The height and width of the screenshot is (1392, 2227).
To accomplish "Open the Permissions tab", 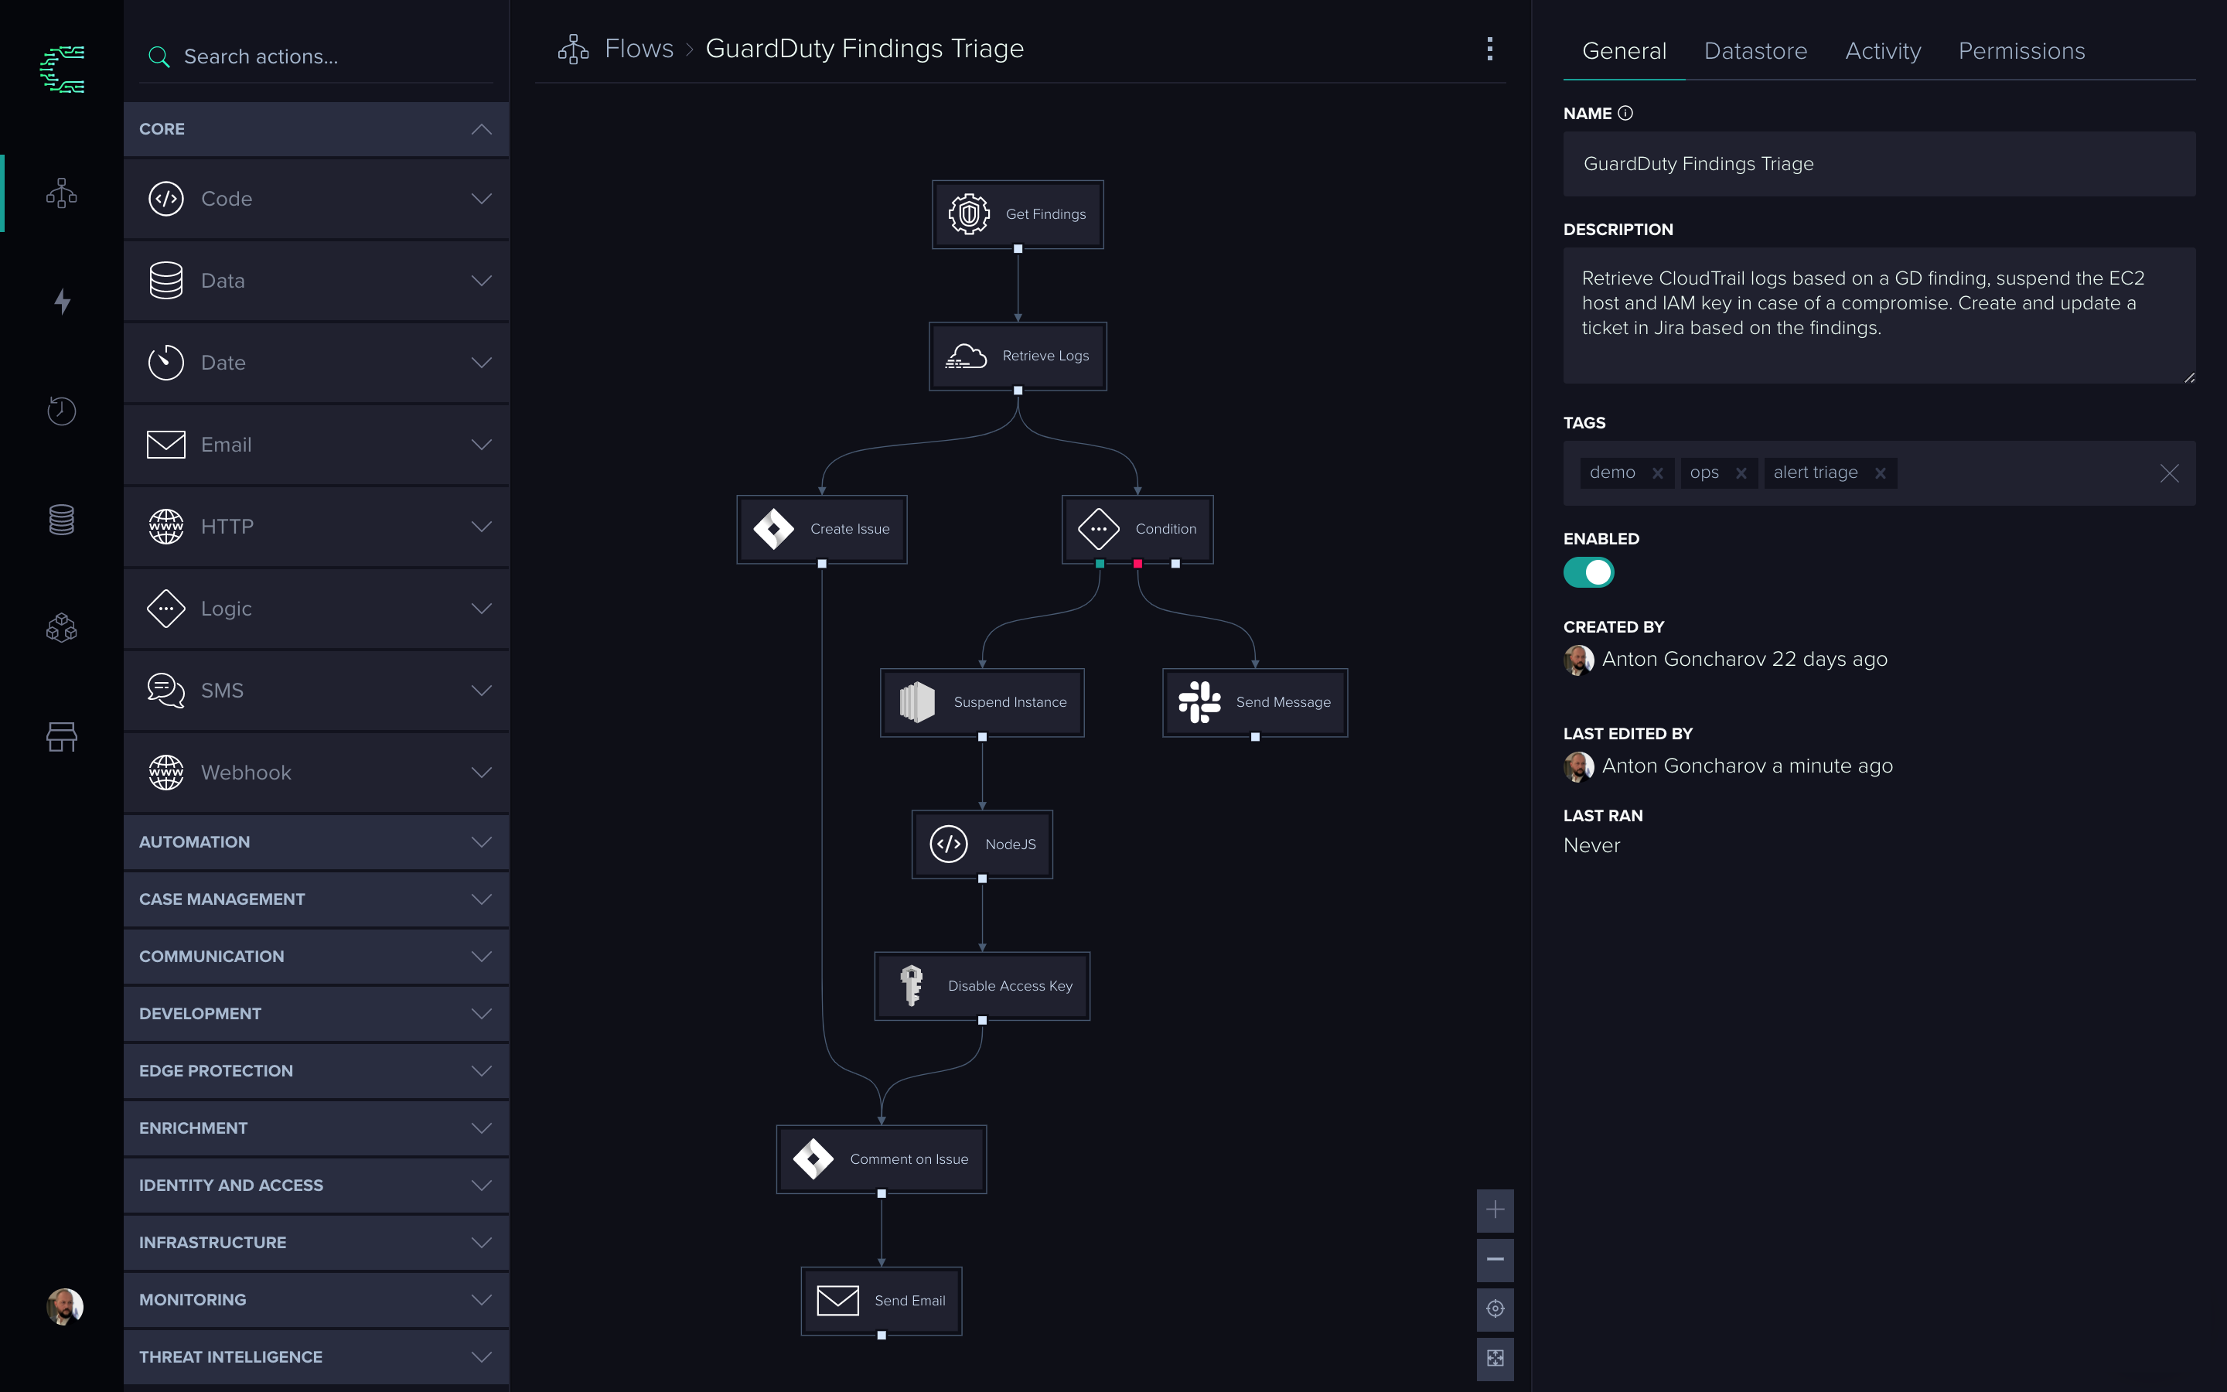I will [2021, 52].
